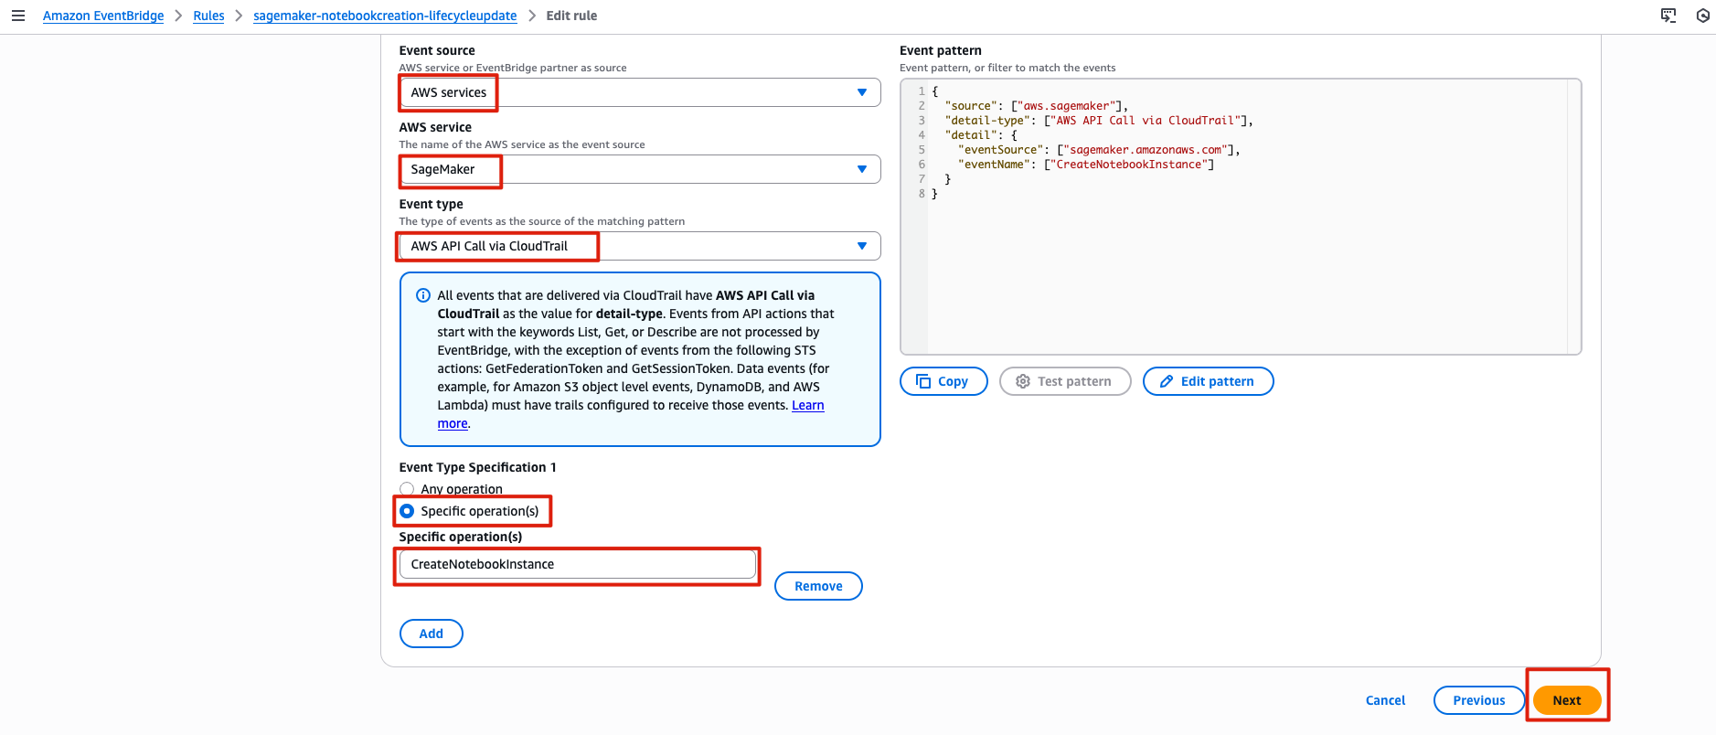The width and height of the screenshot is (1716, 735).
Task: Click the Test pattern button
Action: [1064, 381]
